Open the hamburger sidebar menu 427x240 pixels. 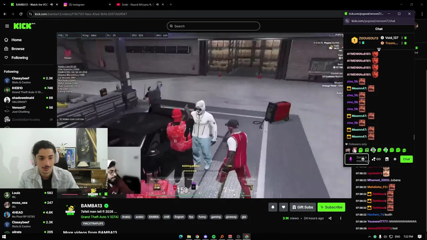pos(7,26)
